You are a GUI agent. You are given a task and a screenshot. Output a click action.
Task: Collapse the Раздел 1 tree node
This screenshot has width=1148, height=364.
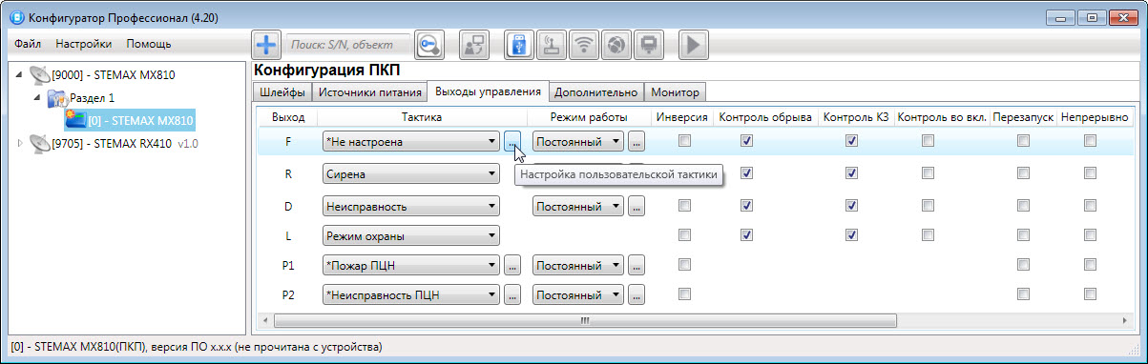tap(37, 98)
